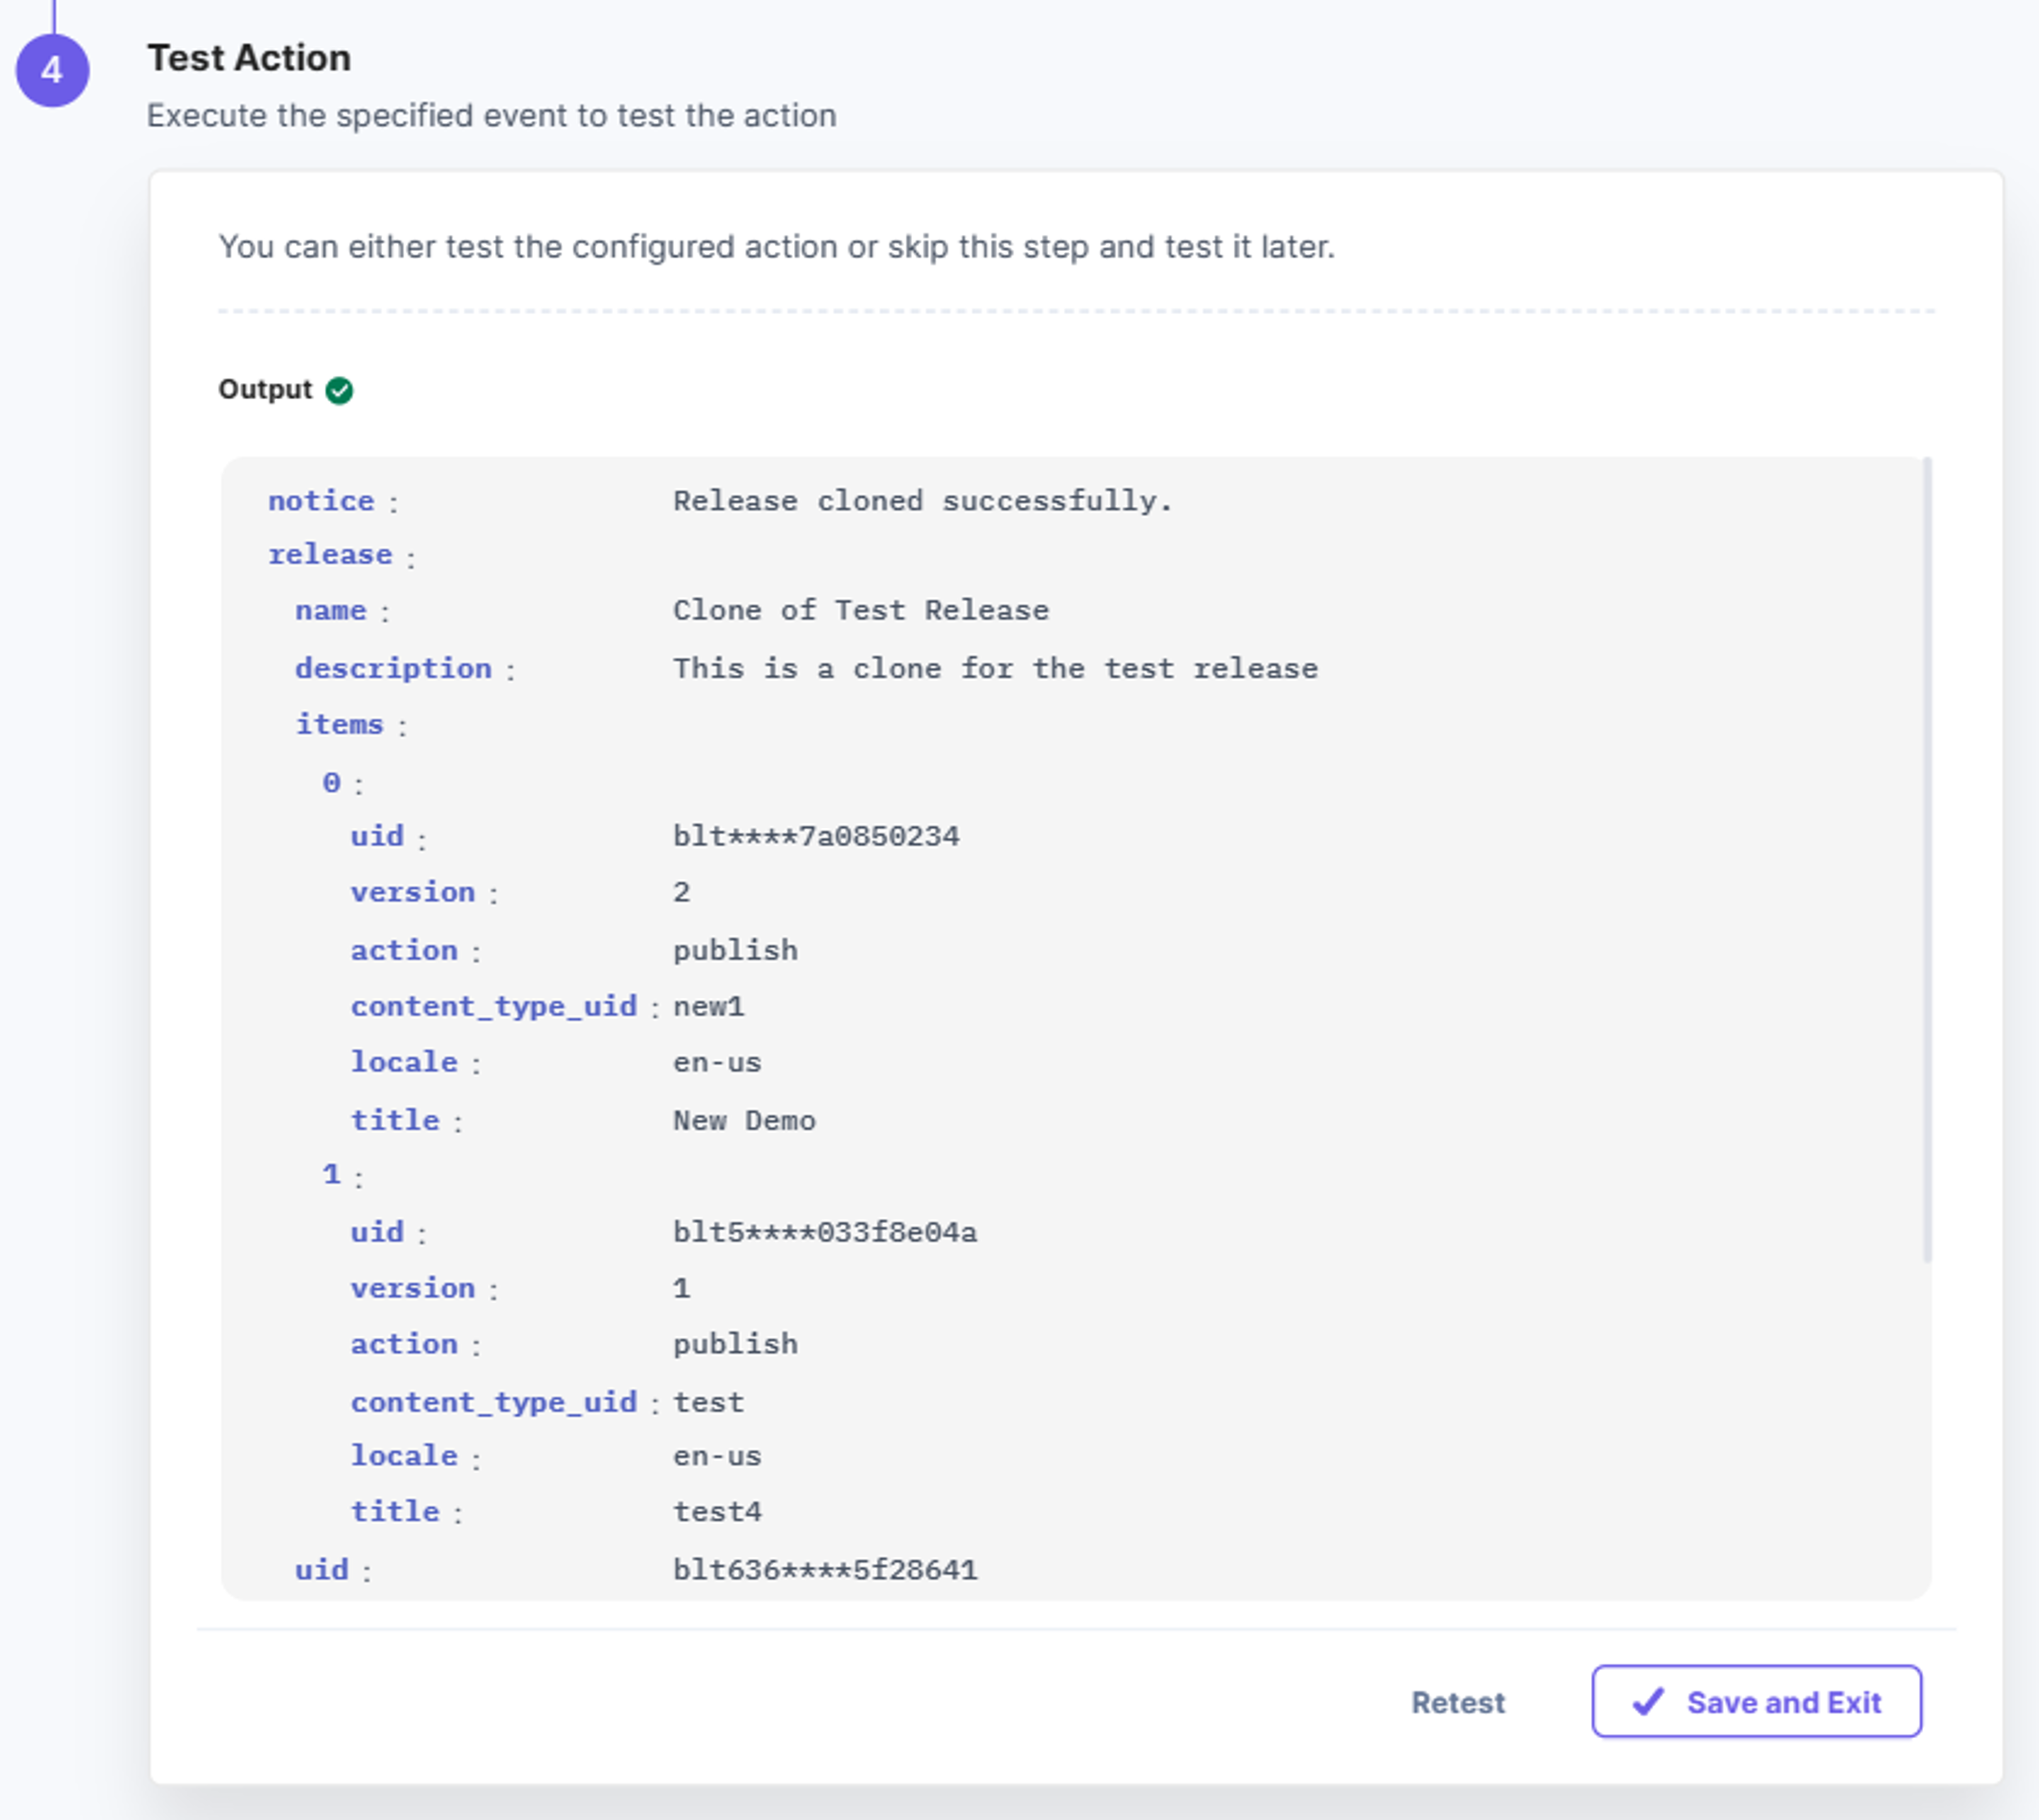2039x1820 pixels.
Task: Click the Retest button
Action: pyautogui.click(x=1458, y=1702)
